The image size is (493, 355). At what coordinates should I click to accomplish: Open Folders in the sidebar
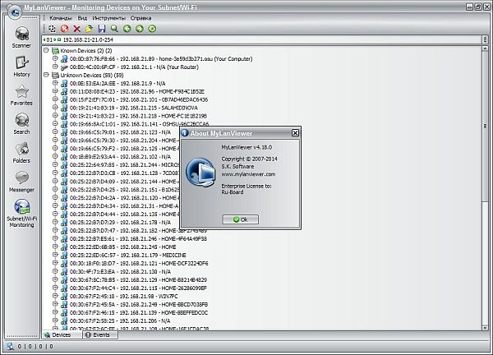click(x=21, y=151)
